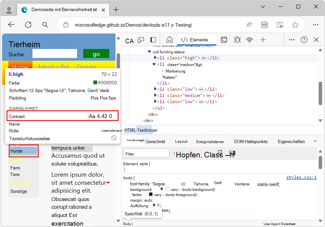The height and width of the screenshot is (227, 325).
Task: Collapse the expanded li class="medium" node
Action: pos(154,64)
